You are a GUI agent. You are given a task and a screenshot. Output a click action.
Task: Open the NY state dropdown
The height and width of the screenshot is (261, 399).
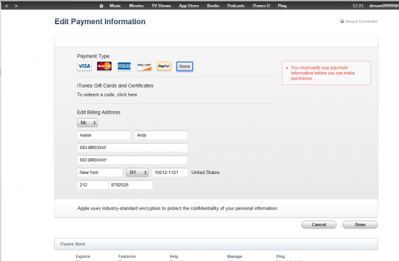coord(137,173)
